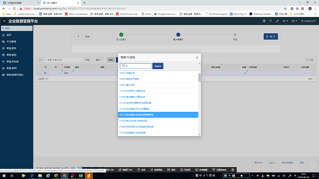The image size is (319, 179).
Task: Click the sidebar search box
Action: [x=16, y=28]
